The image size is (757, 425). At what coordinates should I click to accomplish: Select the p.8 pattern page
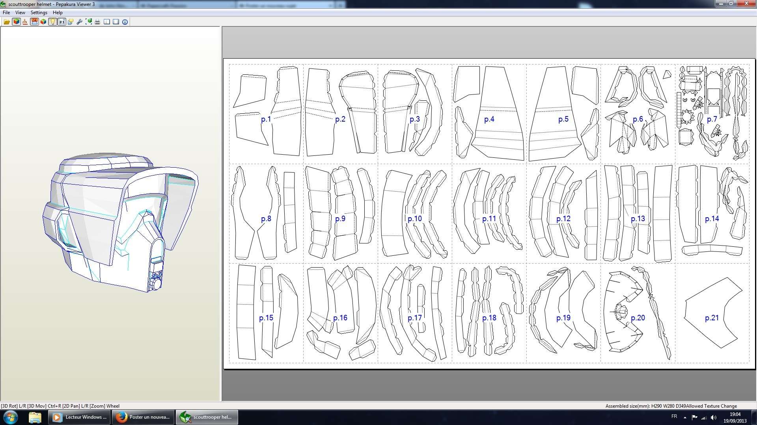(266, 213)
